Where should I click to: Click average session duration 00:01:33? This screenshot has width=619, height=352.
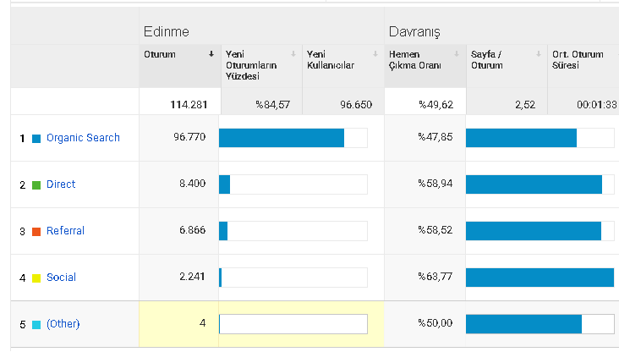(596, 105)
